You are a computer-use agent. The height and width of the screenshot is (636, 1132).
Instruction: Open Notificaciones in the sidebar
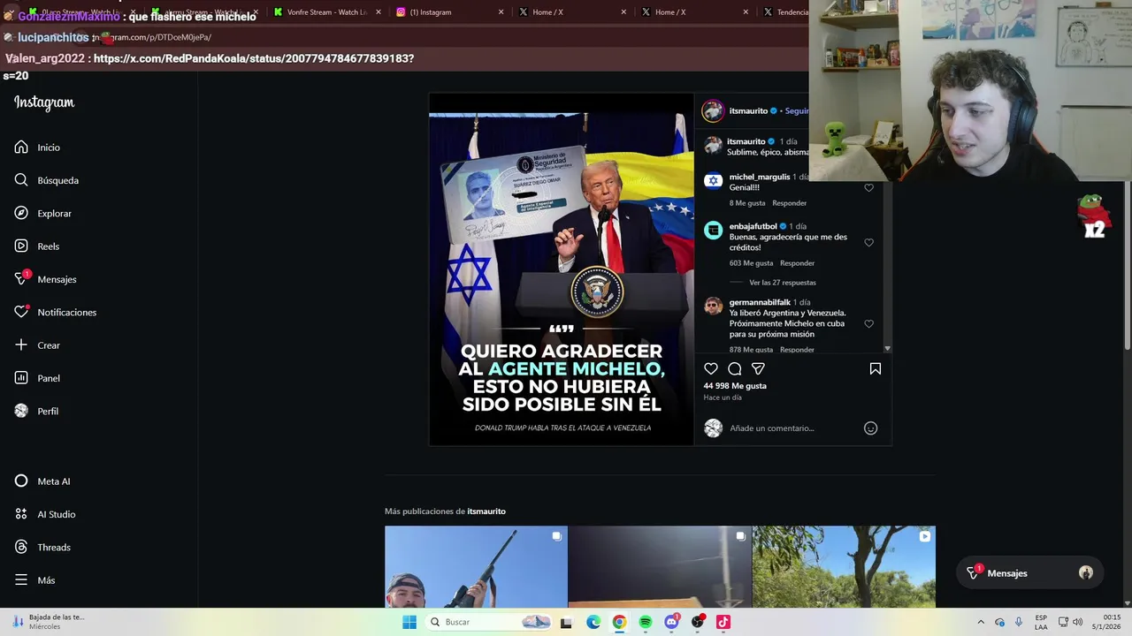(x=55, y=312)
